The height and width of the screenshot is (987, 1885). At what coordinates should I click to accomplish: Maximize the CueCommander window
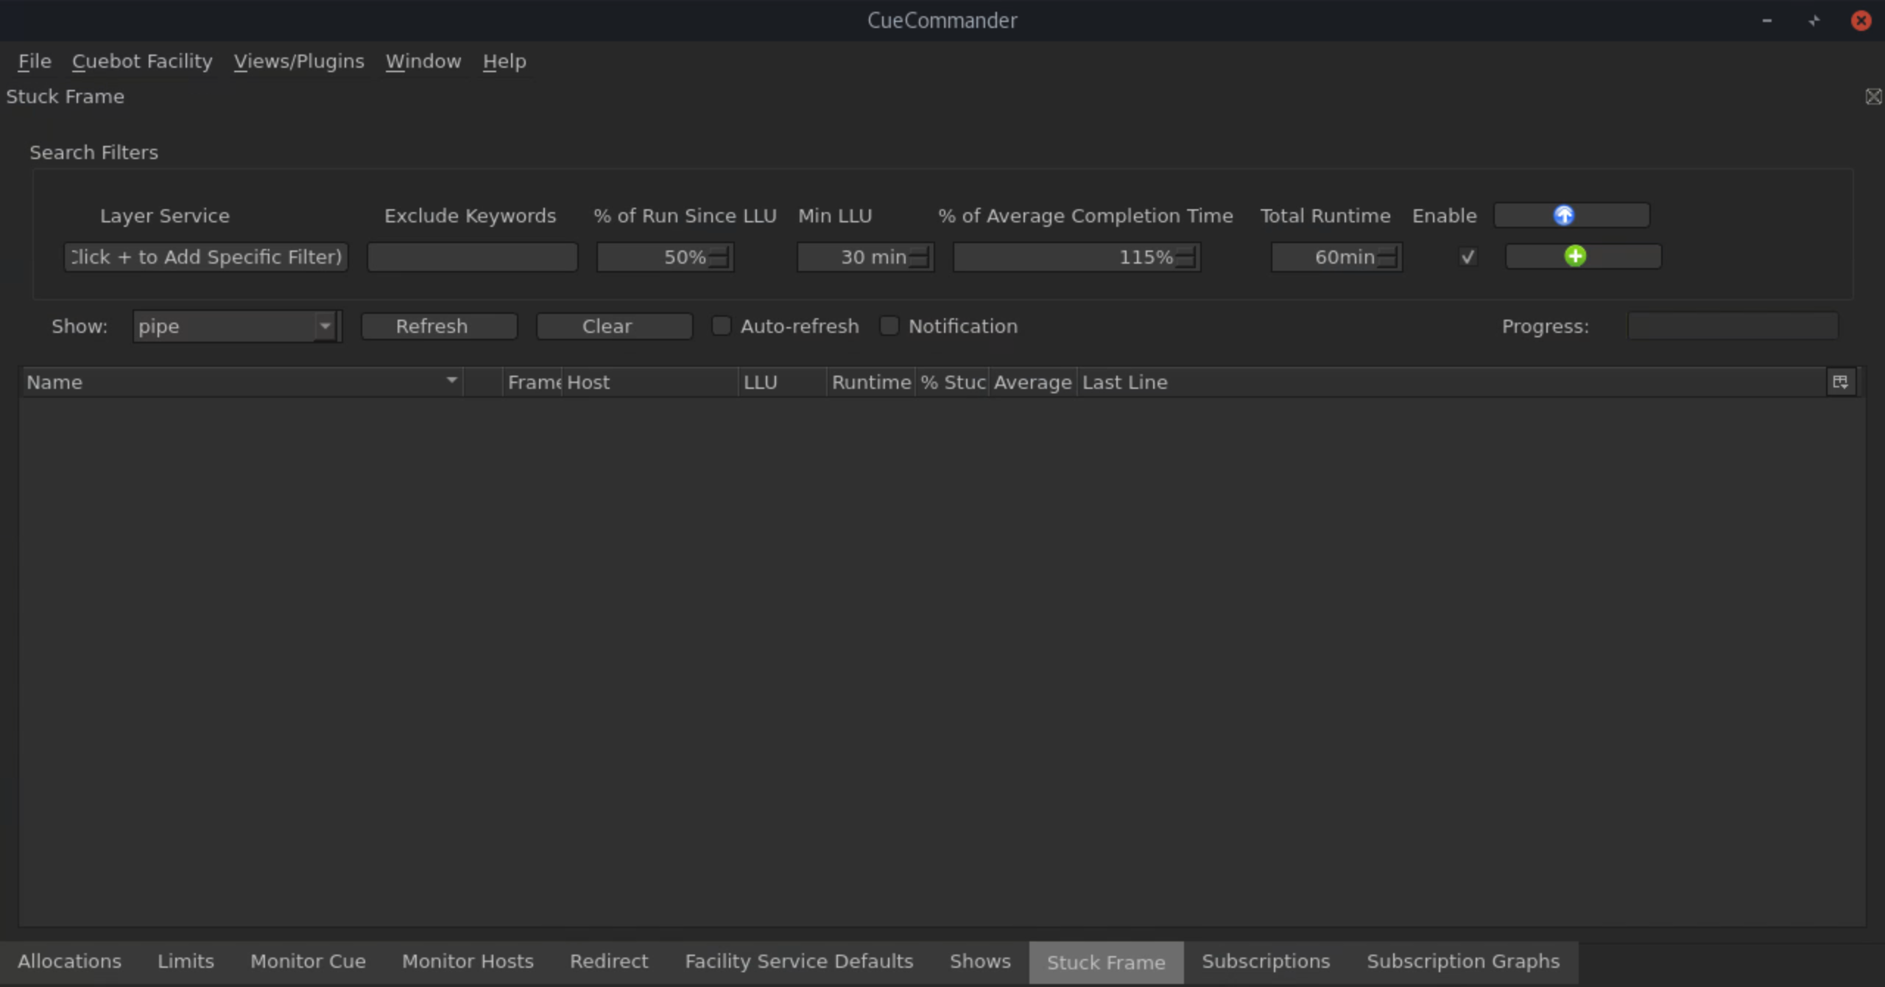(x=1814, y=21)
